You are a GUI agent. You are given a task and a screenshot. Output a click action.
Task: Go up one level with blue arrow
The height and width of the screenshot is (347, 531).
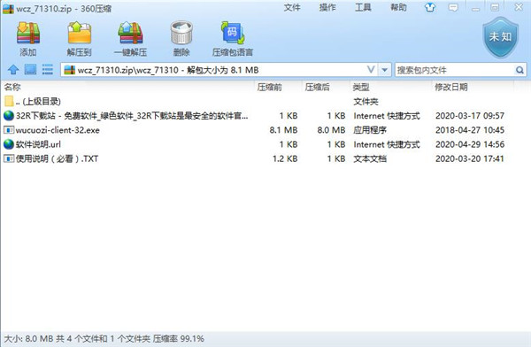pyautogui.click(x=13, y=70)
